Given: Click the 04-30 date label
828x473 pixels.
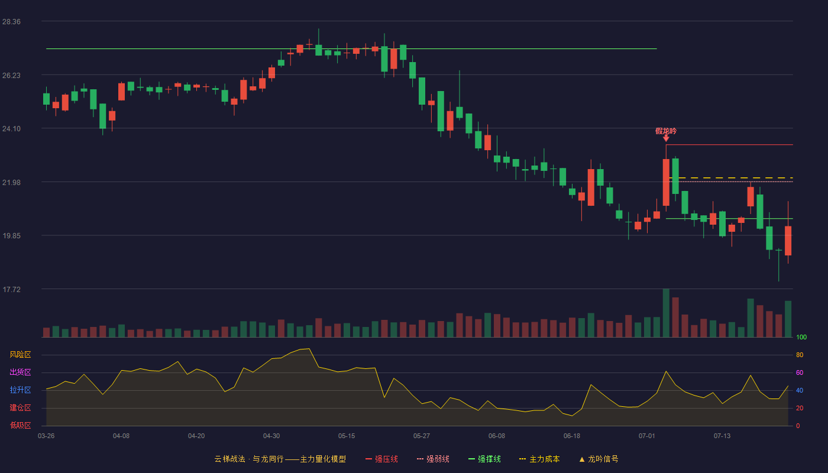Looking at the screenshot, I should coord(271,436).
